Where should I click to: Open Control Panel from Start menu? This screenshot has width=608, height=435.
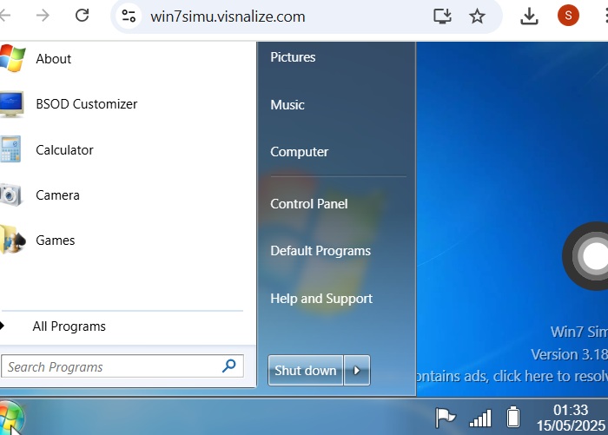pyautogui.click(x=309, y=203)
